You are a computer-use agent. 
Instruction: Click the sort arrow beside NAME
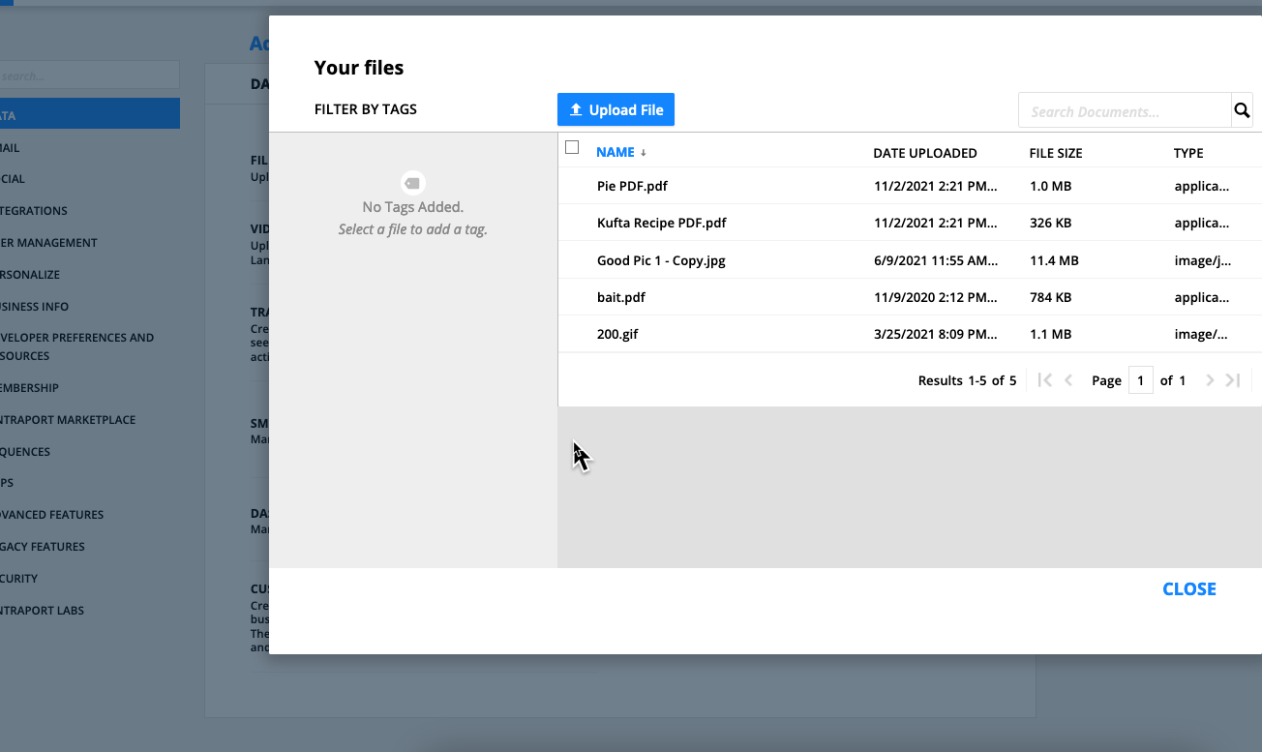pos(644,153)
